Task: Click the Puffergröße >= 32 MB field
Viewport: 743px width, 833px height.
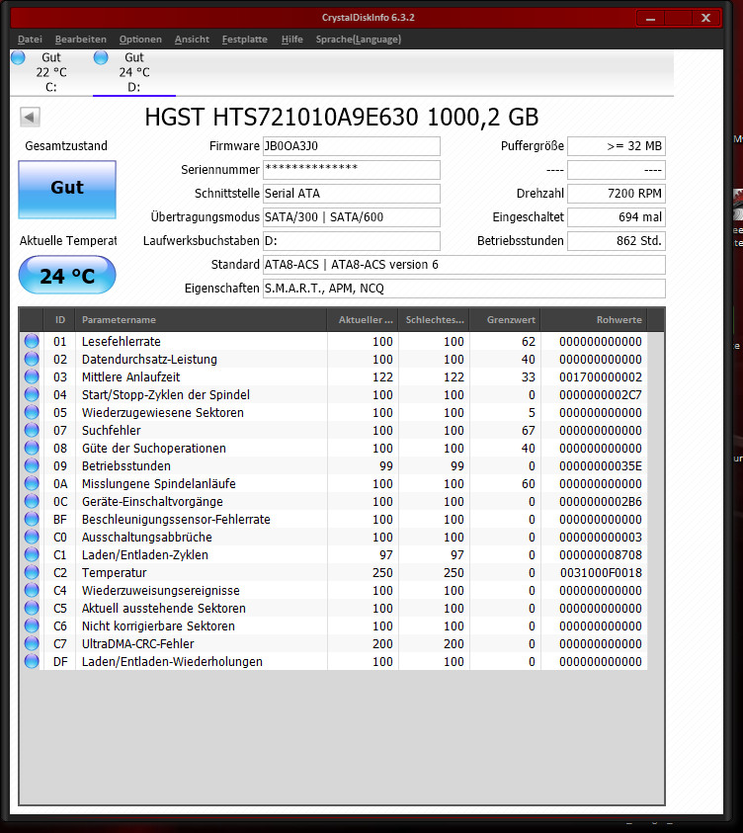Action: (x=617, y=146)
